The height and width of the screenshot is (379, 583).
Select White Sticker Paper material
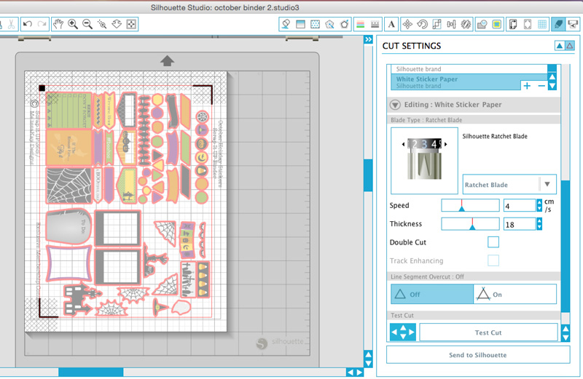tap(455, 81)
